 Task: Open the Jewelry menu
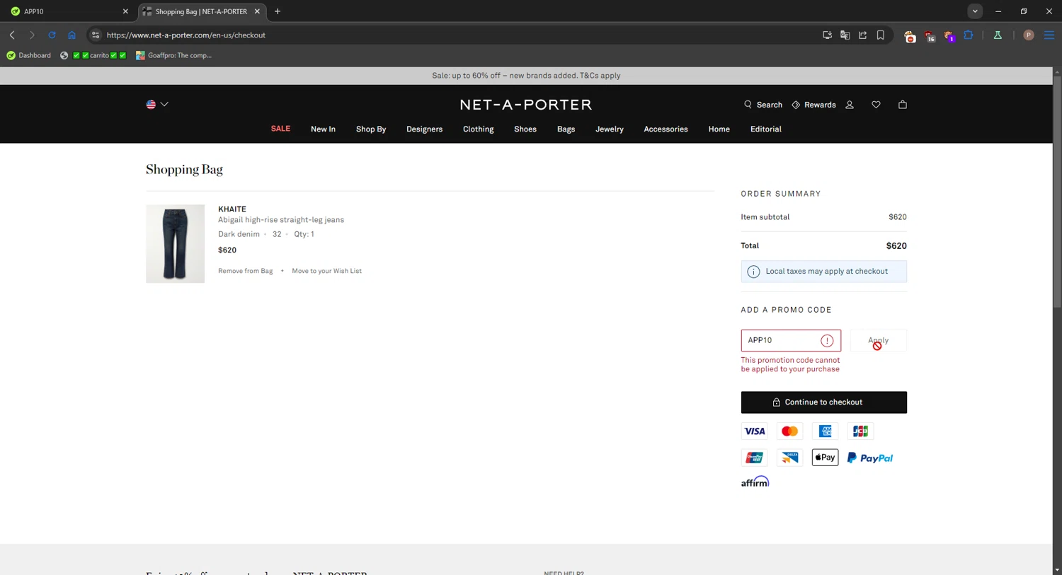click(x=610, y=129)
